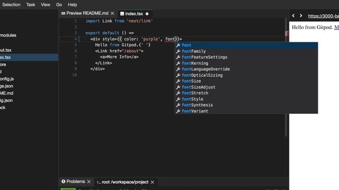This screenshot has width=339, height=190.
Task: Click the 'export default' code on line 3
Action: [102, 33]
